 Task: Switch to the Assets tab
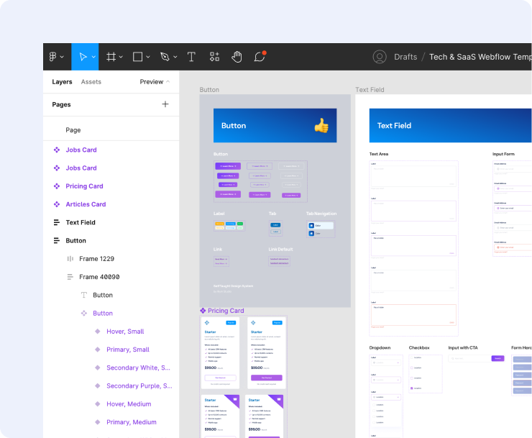(x=91, y=82)
